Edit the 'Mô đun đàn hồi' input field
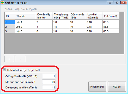Screen dimensions: 128x94 click(49, 82)
